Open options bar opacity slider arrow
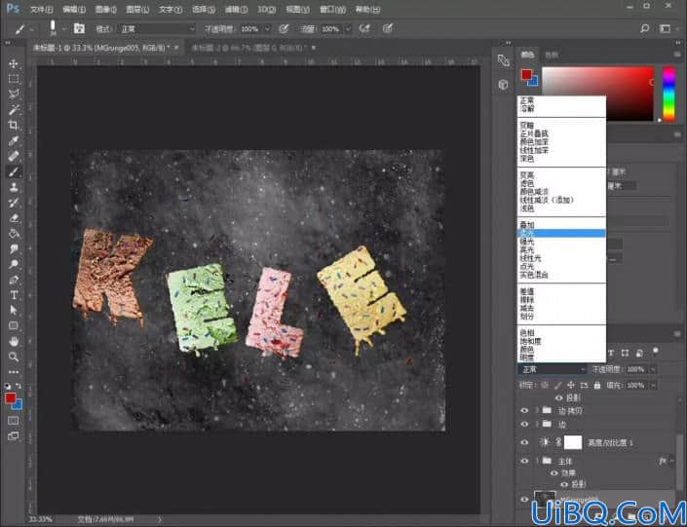The width and height of the screenshot is (687, 527). 267,29
